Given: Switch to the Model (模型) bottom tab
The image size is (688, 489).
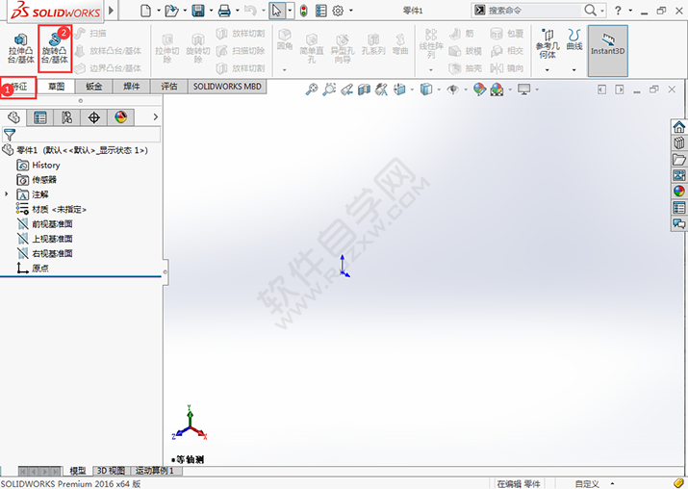Looking at the screenshot, I should [x=78, y=471].
